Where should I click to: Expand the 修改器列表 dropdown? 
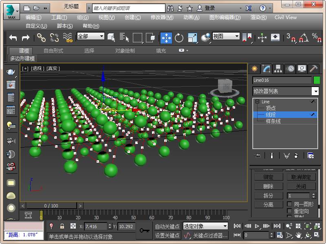click(x=315, y=91)
